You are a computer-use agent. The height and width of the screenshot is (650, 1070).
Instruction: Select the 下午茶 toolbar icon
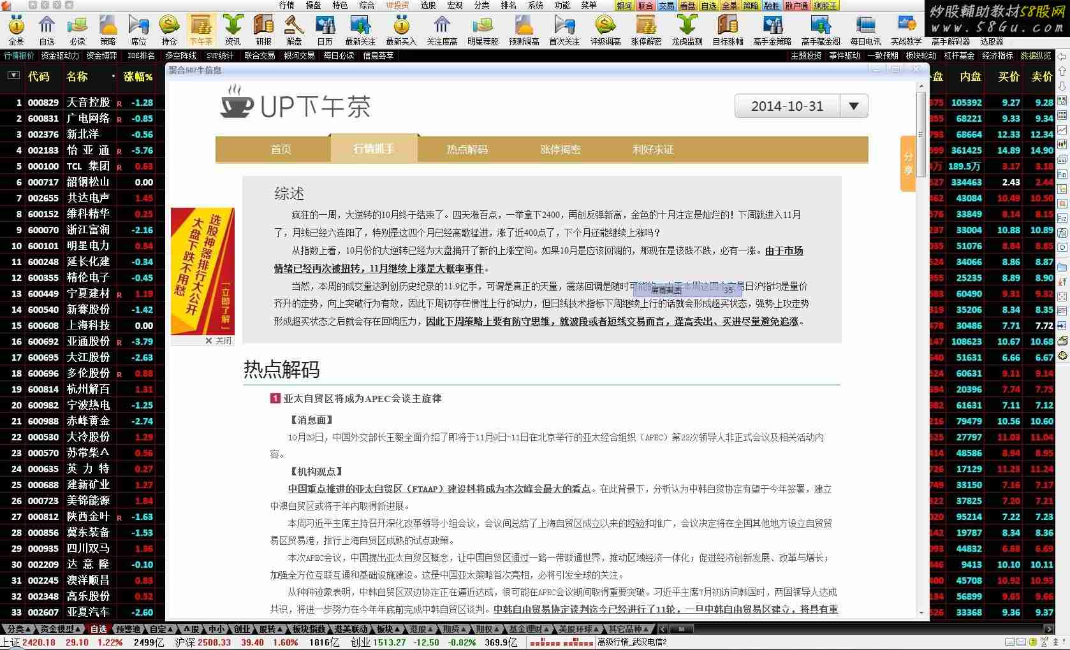point(201,30)
